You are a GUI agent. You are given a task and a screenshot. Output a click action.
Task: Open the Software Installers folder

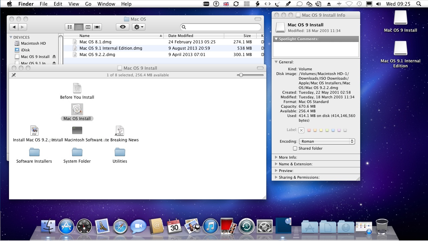(x=34, y=152)
